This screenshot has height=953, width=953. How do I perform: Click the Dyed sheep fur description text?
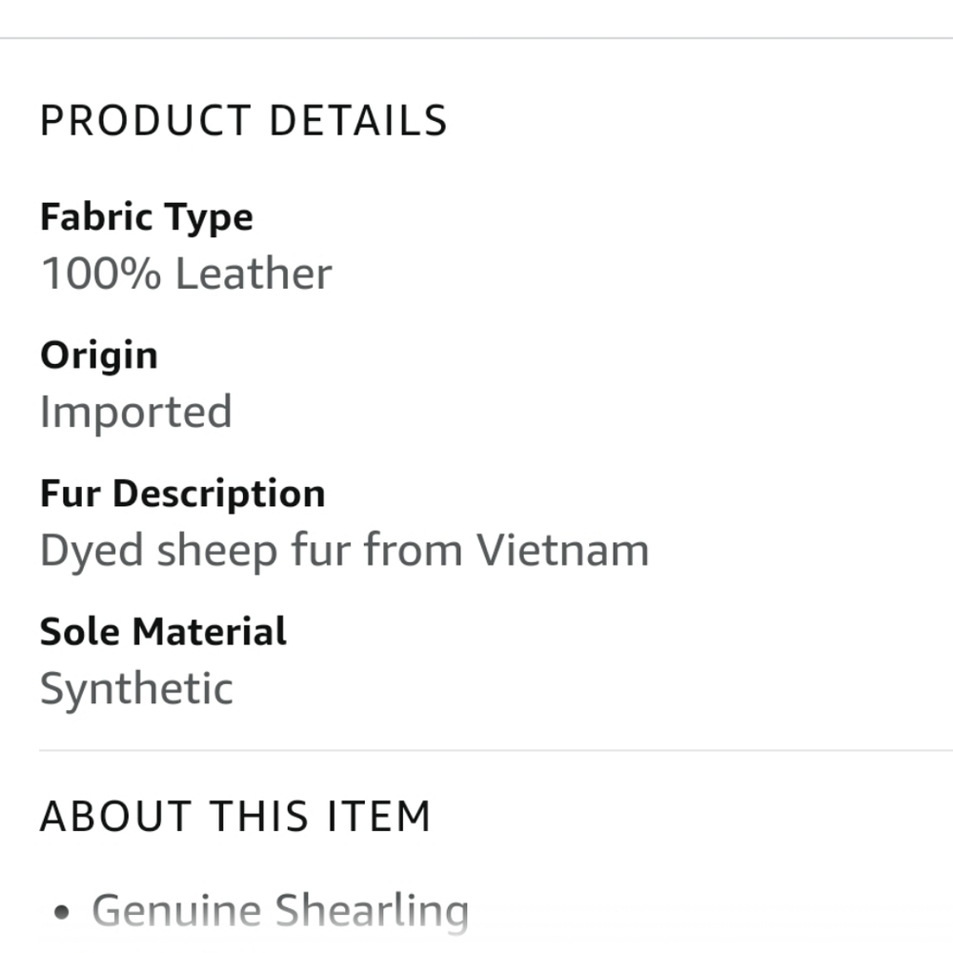pyautogui.click(x=344, y=551)
